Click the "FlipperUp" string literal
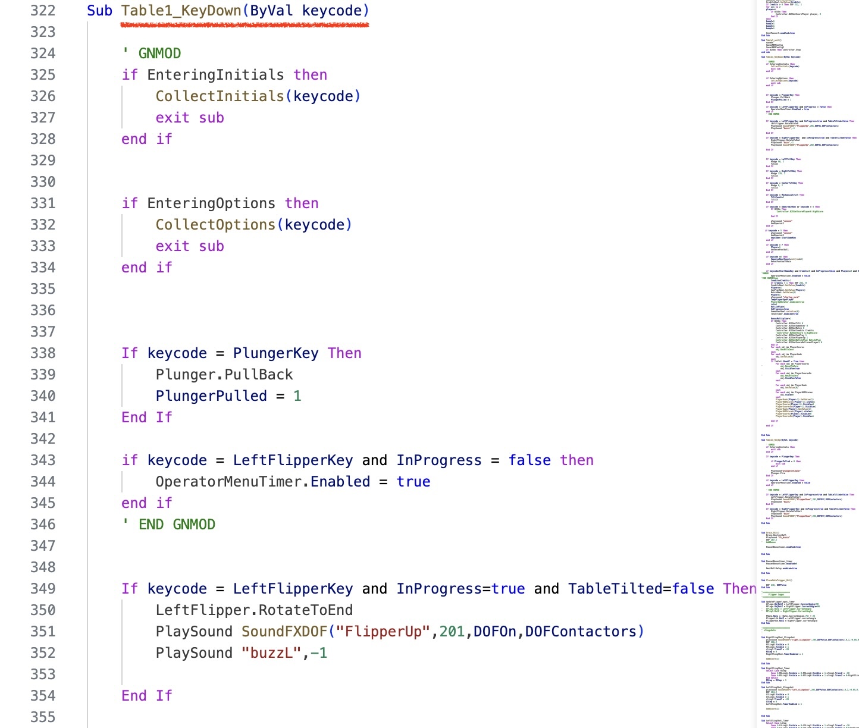Image resolution: width=859 pixels, height=728 pixels. point(383,632)
